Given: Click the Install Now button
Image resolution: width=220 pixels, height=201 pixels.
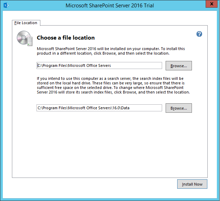Looking at the screenshot, I should [x=192, y=184].
